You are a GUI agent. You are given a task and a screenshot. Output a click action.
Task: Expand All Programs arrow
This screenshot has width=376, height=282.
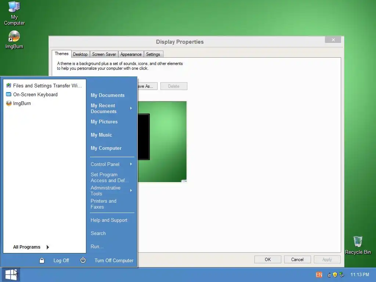click(x=47, y=247)
